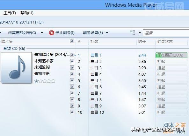Select track title 曲目 9

(x=96, y=106)
